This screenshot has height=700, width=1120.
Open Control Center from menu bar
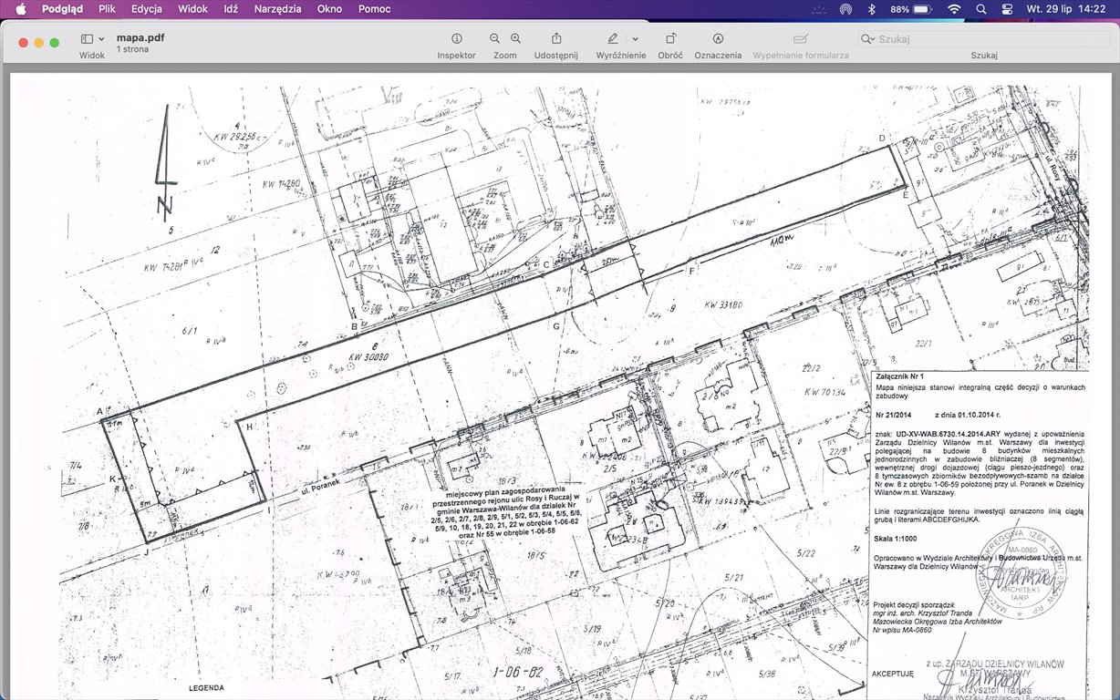pyautogui.click(x=1007, y=9)
